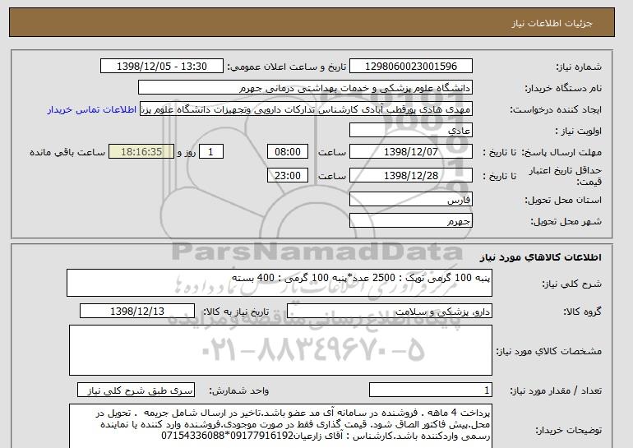Click label گروه کالا
This screenshot has width=633, height=448.
pyautogui.click(x=583, y=312)
